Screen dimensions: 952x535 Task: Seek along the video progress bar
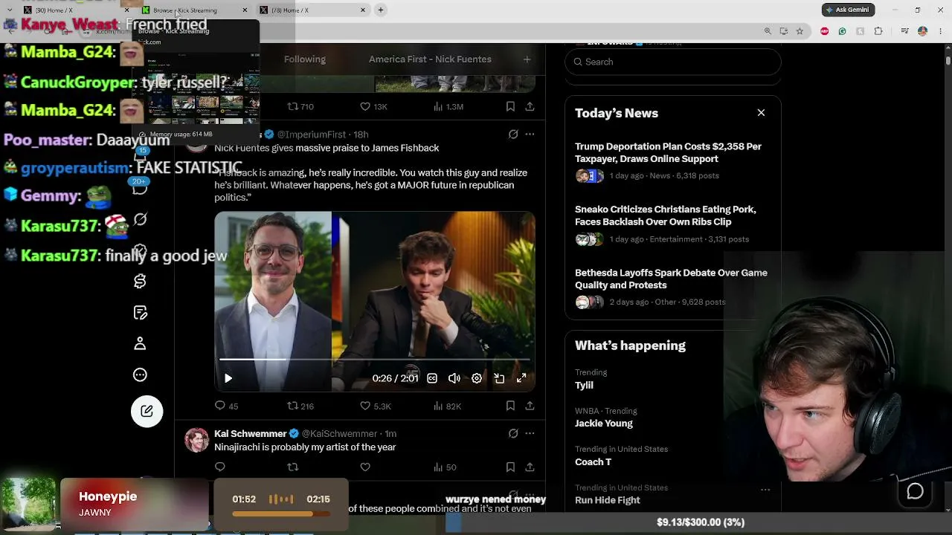coord(374,360)
